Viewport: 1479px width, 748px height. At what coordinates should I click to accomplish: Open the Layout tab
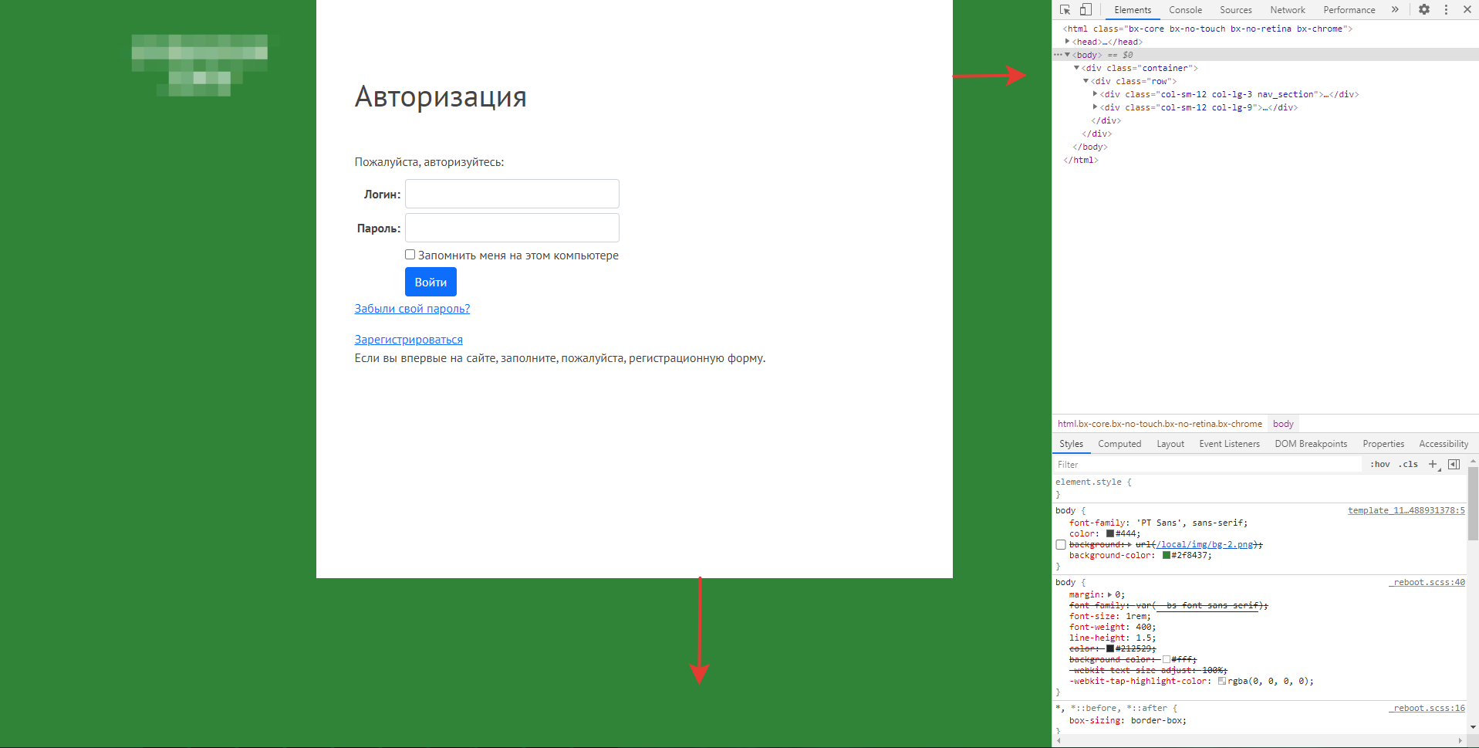click(1170, 444)
